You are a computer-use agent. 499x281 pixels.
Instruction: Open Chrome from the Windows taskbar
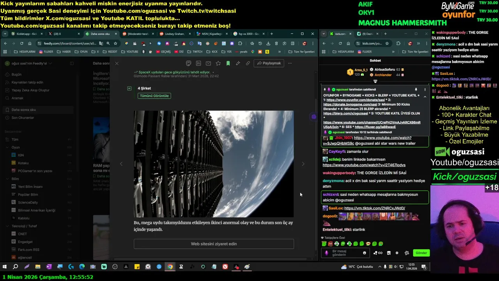170,267
